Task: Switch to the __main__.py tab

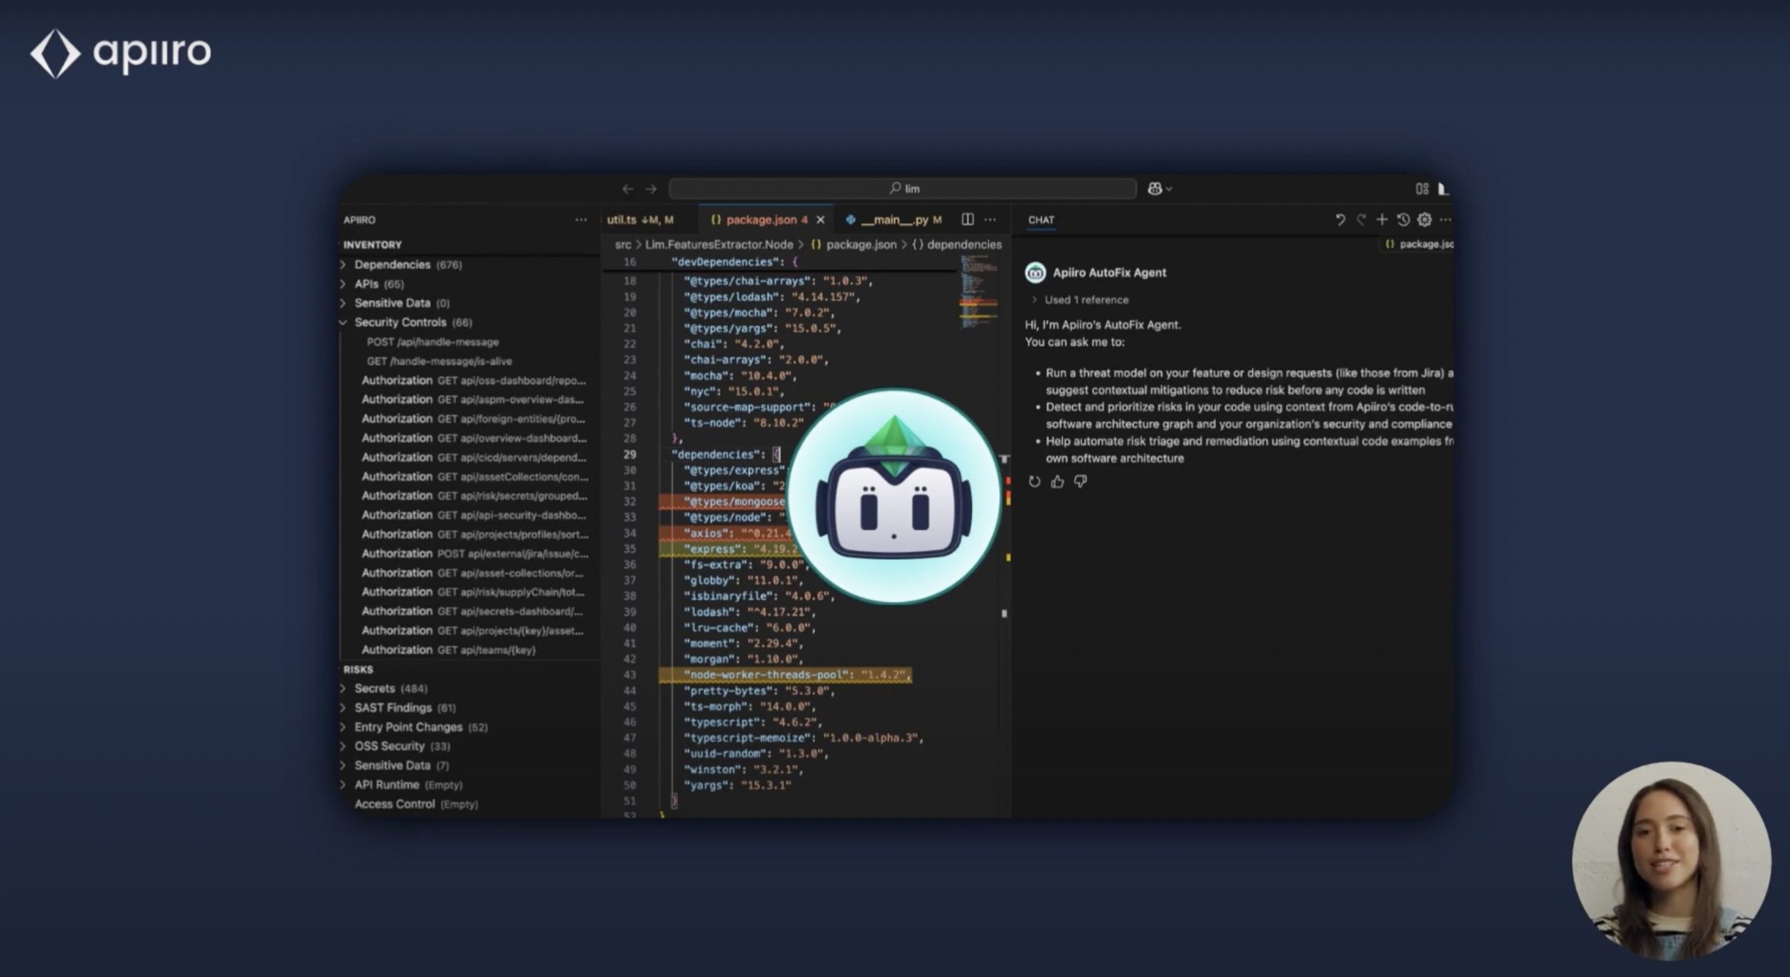Action: (x=894, y=220)
